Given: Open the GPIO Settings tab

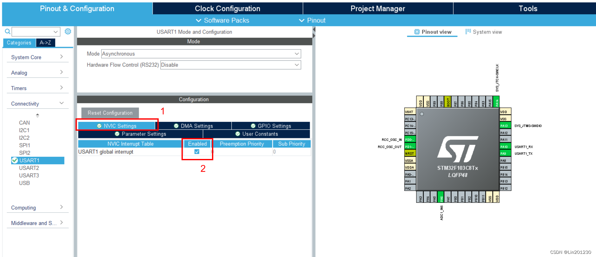Looking at the screenshot, I should [x=271, y=126].
